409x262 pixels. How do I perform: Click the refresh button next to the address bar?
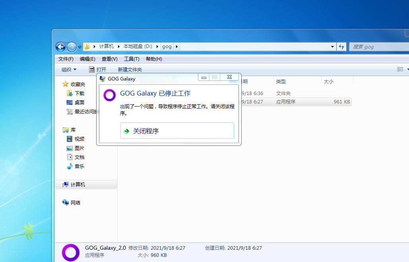(341, 47)
